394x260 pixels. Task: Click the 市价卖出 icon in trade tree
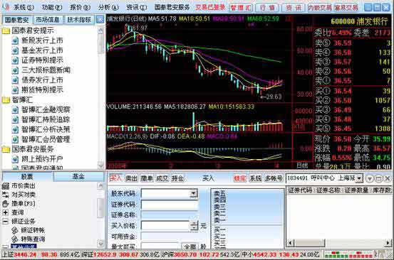(x=6, y=186)
